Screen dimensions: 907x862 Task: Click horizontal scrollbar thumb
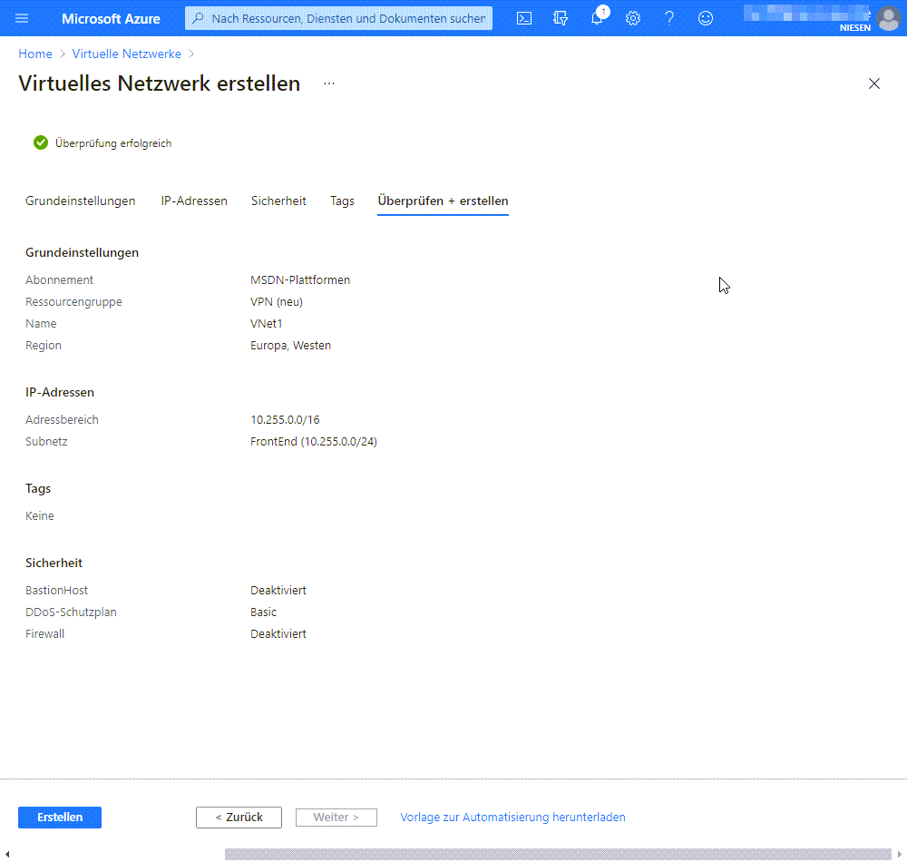coord(558,854)
